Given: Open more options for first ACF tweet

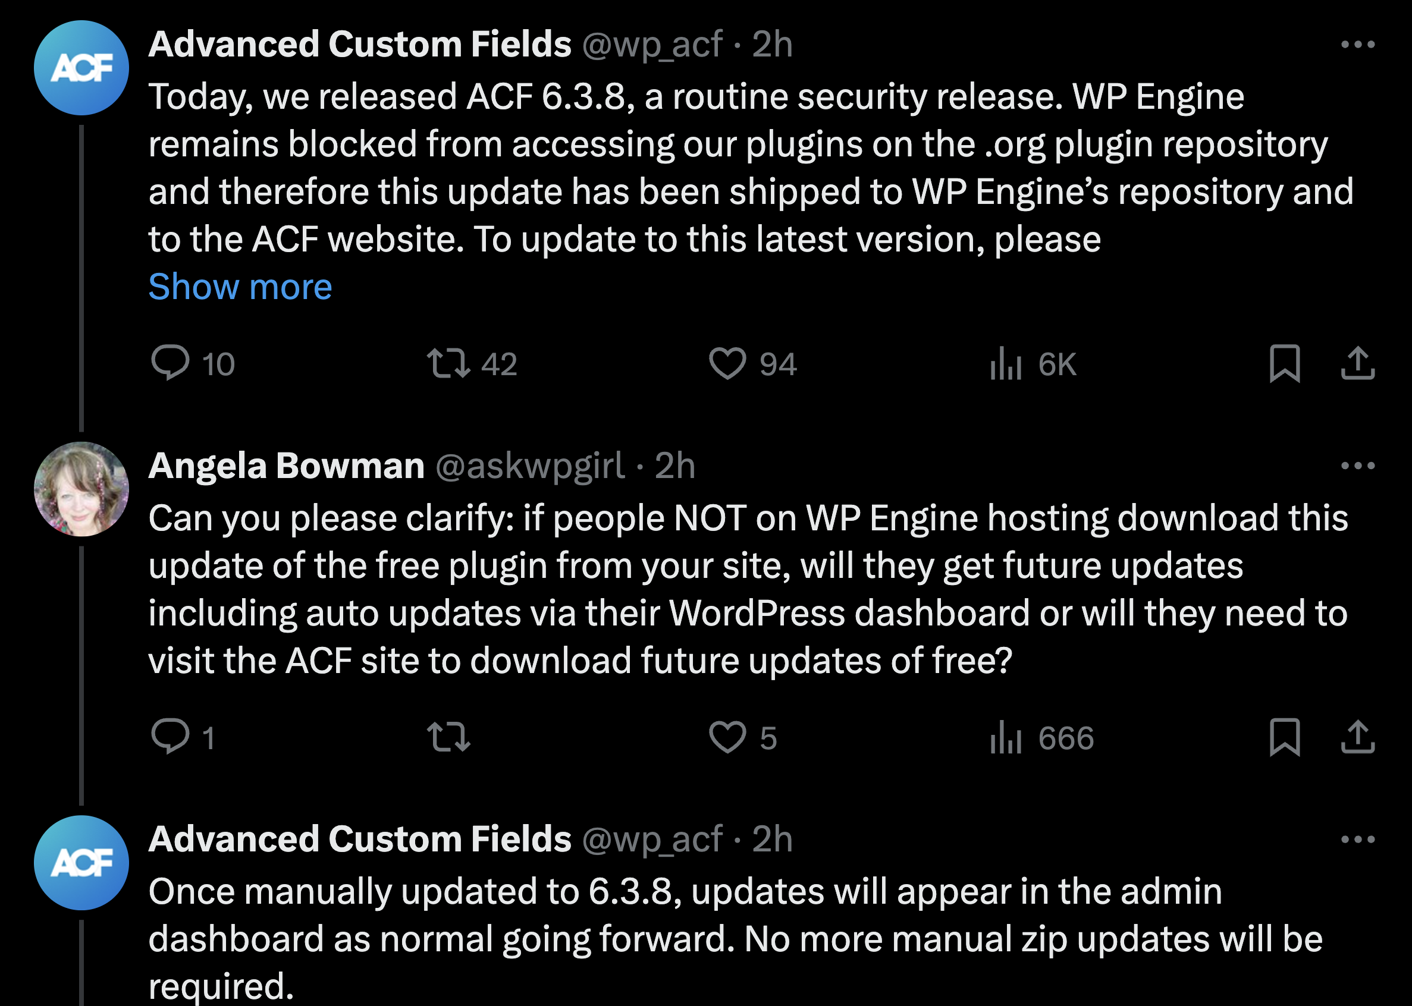Looking at the screenshot, I should [1357, 45].
